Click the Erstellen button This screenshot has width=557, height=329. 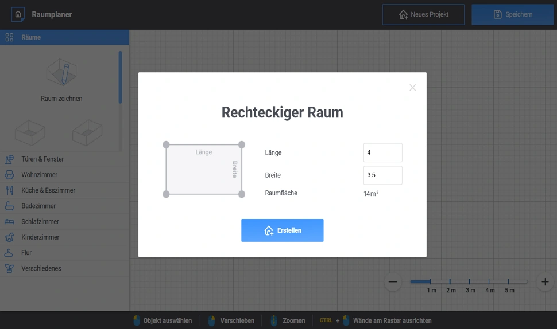click(x=283, y=230)
